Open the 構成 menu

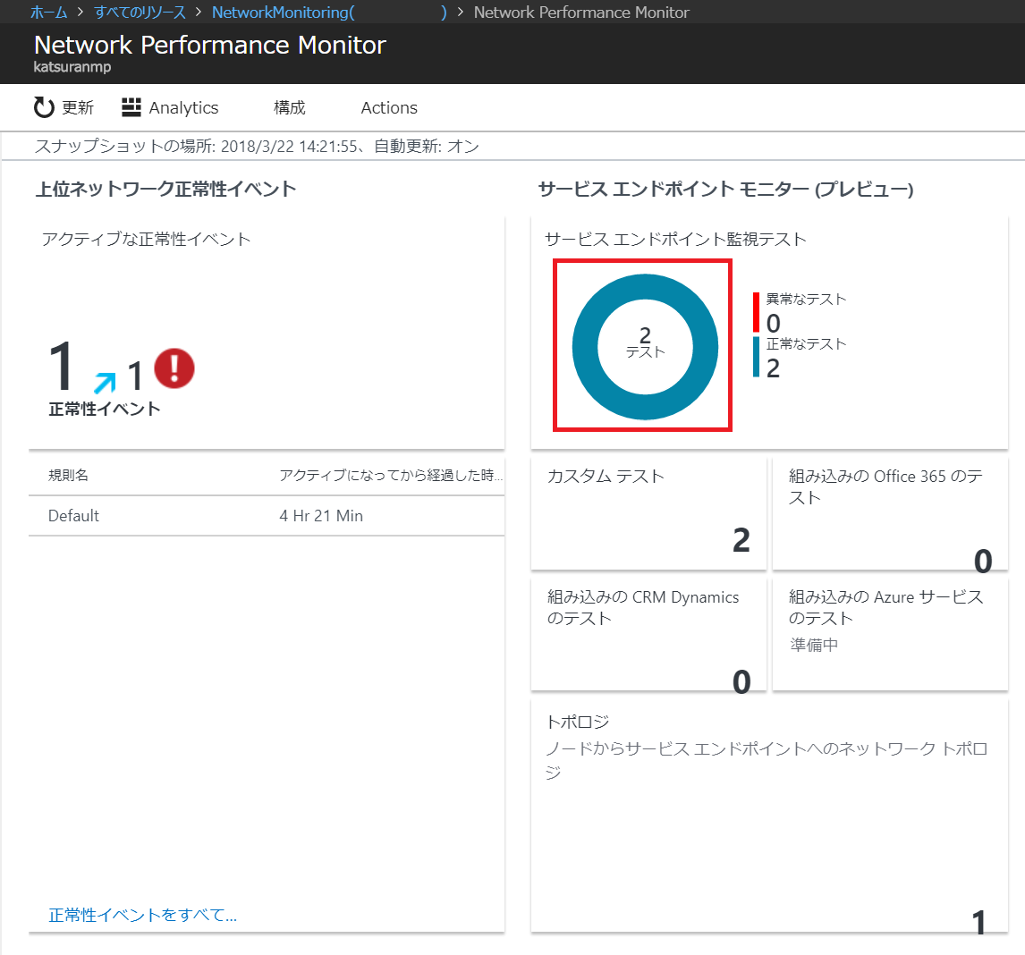coord(289,107)
